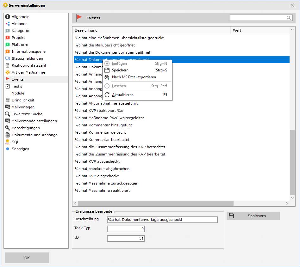This screenshot has width=300, height=267.
Task: Click the Allgemein info icon
Action: 8,17
